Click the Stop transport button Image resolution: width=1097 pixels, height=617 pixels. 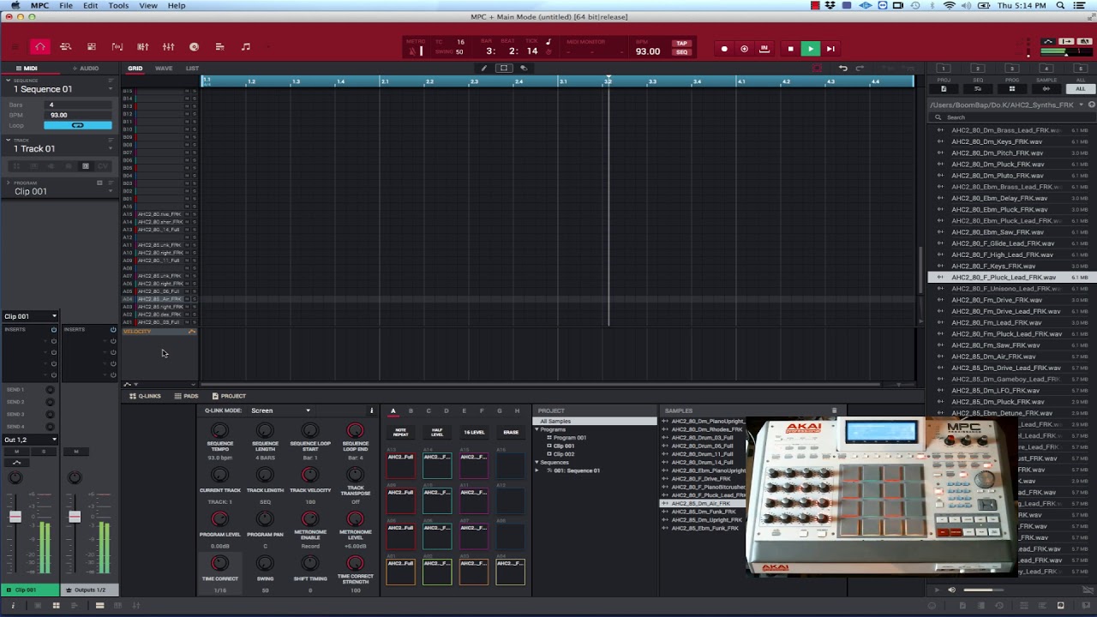click(x=790, y=49)
